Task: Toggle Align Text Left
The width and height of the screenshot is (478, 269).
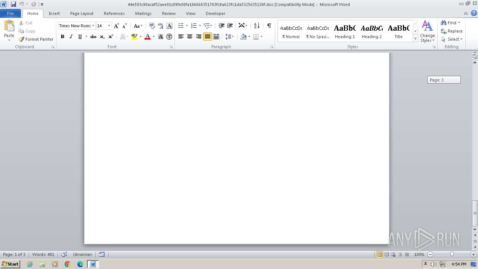Action: (181, 37)
